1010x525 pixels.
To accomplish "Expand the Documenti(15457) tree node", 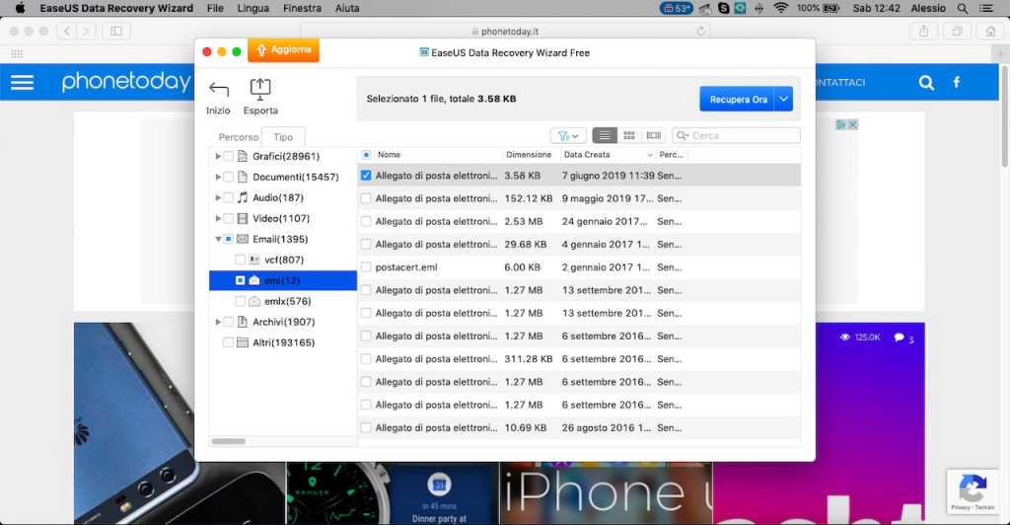I will (x=217, y=178).
